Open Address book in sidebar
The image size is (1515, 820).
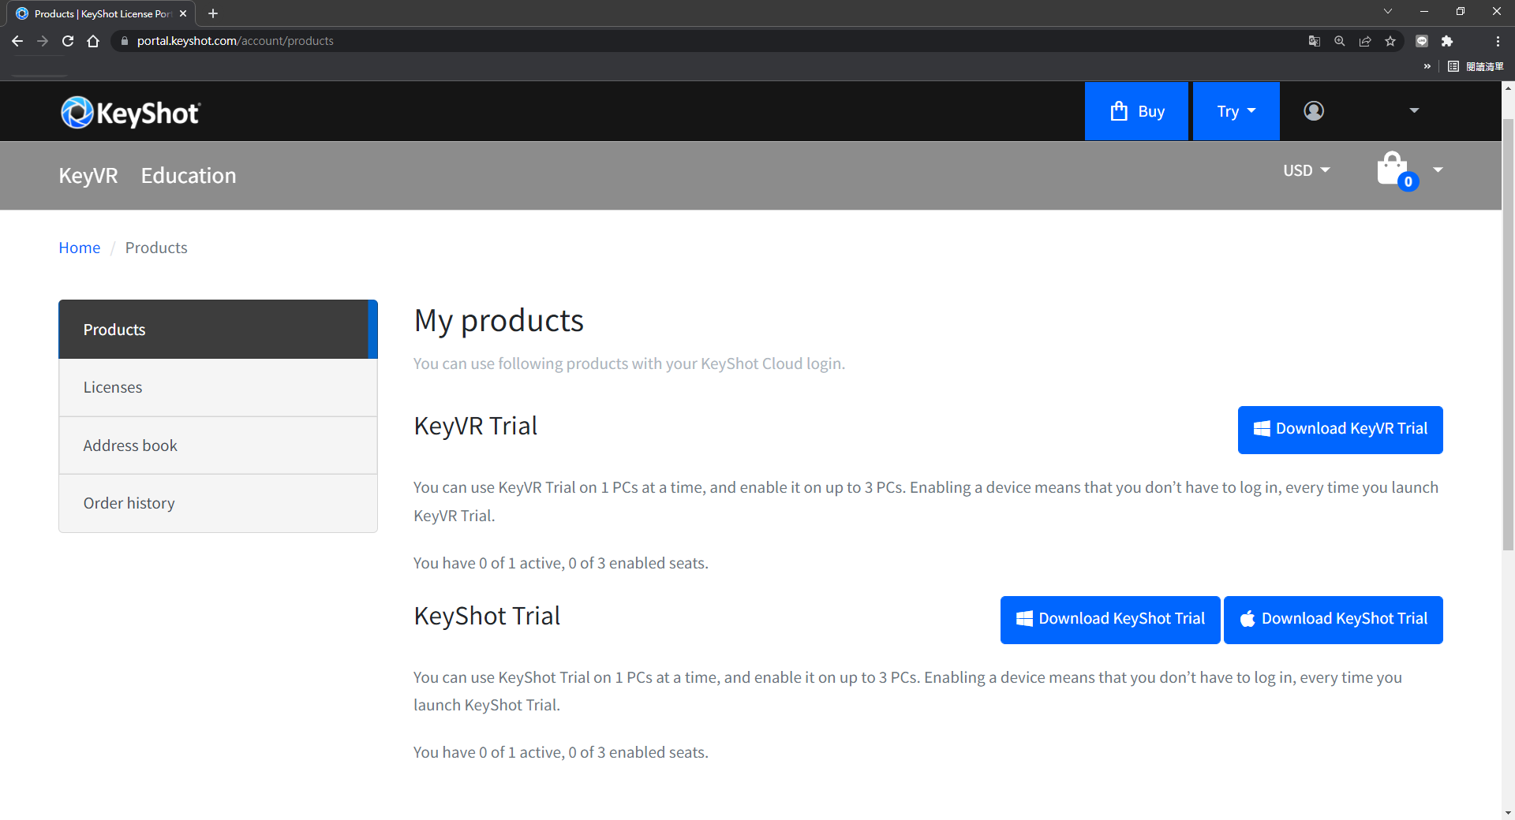218,445
